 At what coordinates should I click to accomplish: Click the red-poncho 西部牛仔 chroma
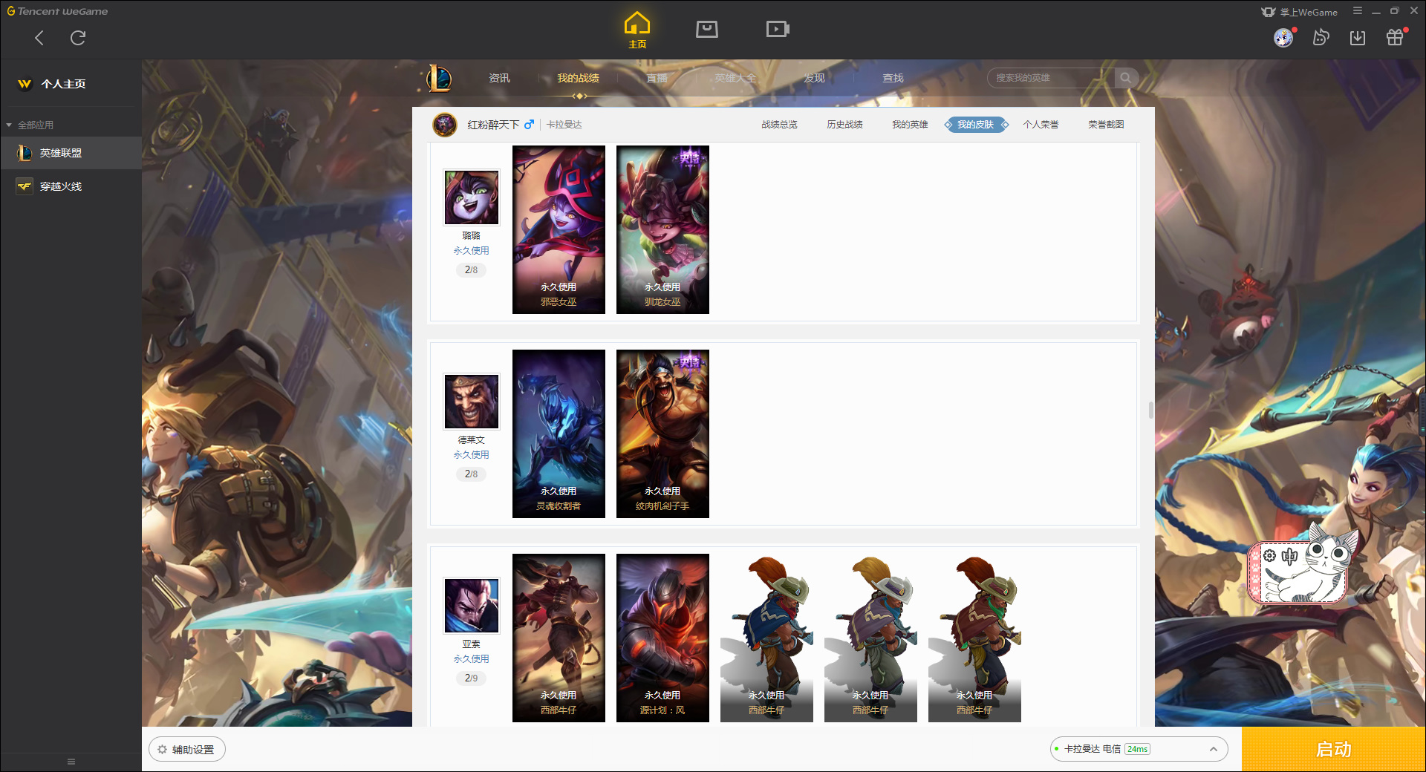(974, 638)
